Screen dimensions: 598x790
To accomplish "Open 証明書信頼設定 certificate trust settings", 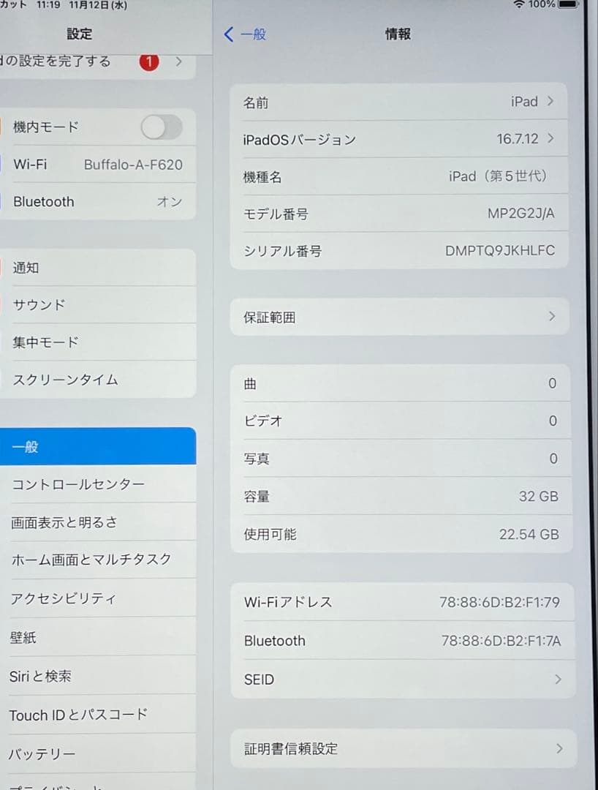I will point(403,748).
